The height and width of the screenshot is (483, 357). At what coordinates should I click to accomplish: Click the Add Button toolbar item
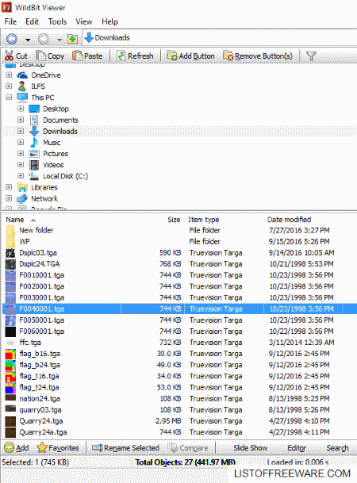click(x=190, y=56)
